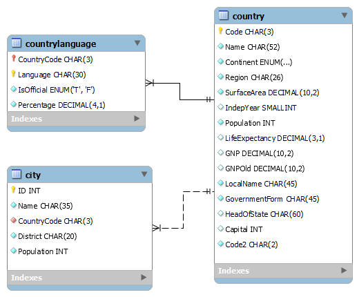This screenshot has height=297, width=359.
Task: Click the diamond icon beside country Population INT
Action: 221,122
